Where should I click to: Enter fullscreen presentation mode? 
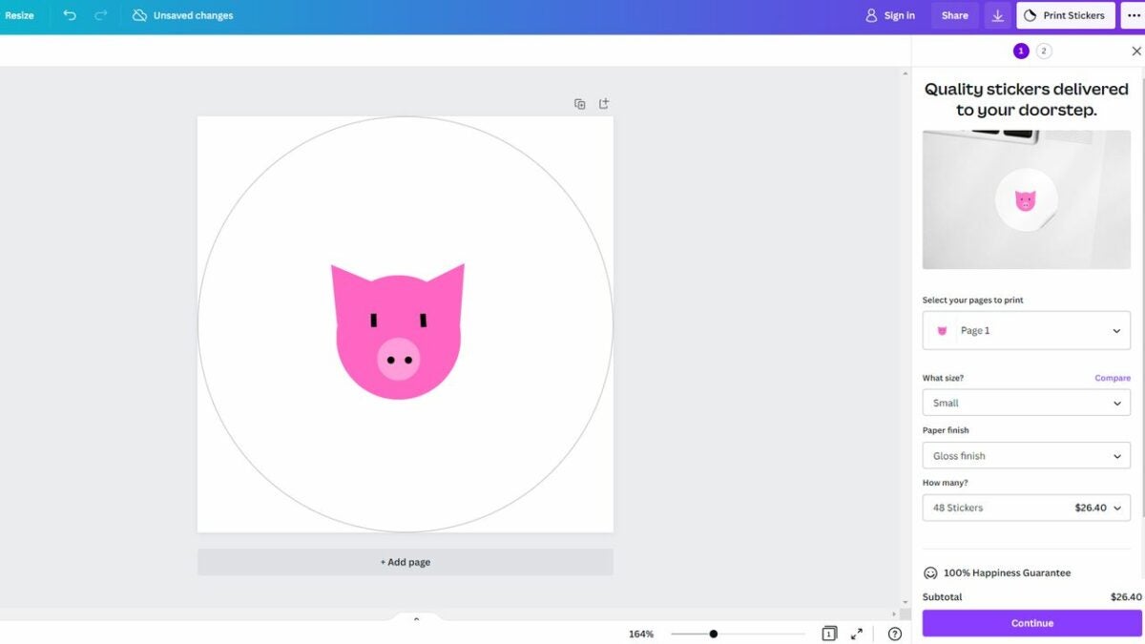point(856,633)
